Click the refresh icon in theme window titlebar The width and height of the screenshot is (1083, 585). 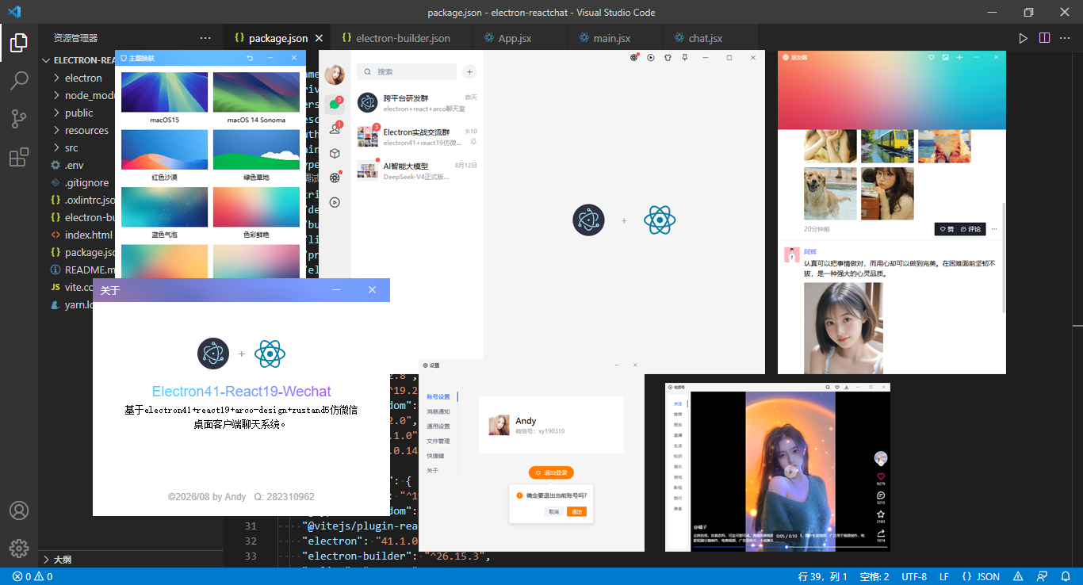pyautogui.click(x=250, y=58)
